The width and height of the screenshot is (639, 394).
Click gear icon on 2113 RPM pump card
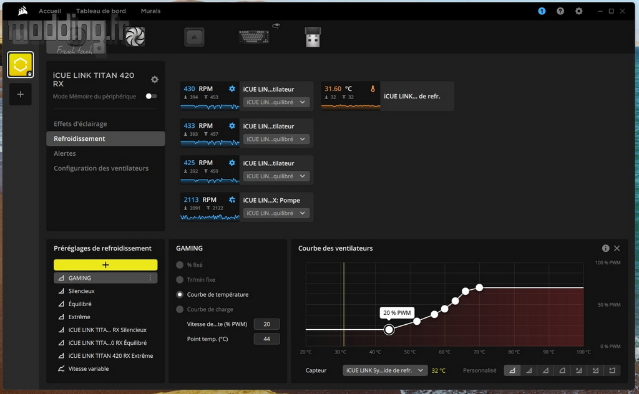pos(232,200)
